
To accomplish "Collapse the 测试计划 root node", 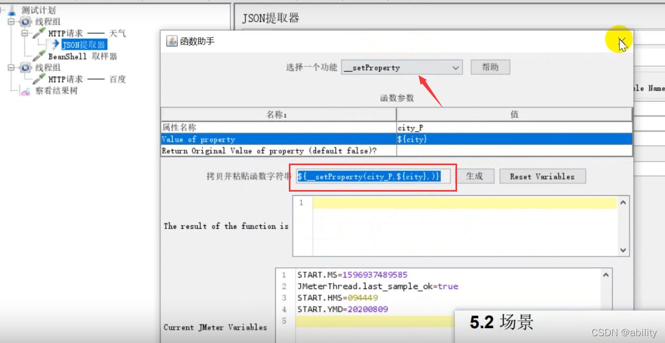I will tap(2, 10).
